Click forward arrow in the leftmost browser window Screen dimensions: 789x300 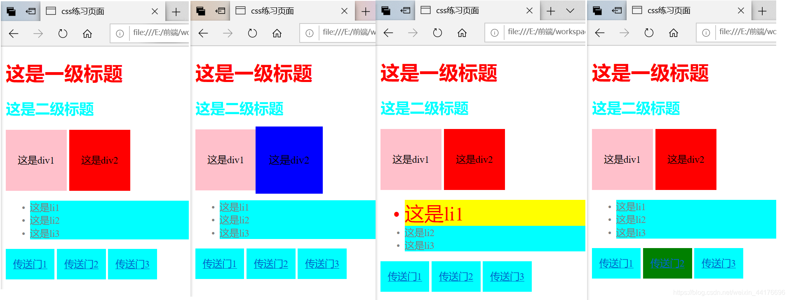pos(38,34)
